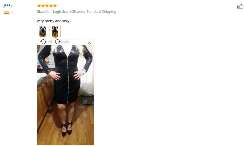Screen dimensions: 244x146
Task: Select the highlighted second photo thumbnail
Action: pyautogui.click(x=55, y=31)
